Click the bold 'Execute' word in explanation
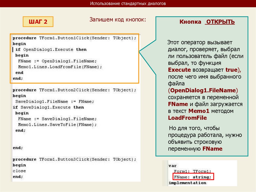 pyautogui.click(x=179, y=70)
